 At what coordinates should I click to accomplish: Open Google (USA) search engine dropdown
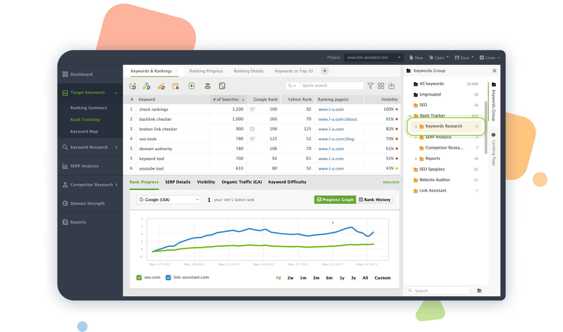(169, 200)
